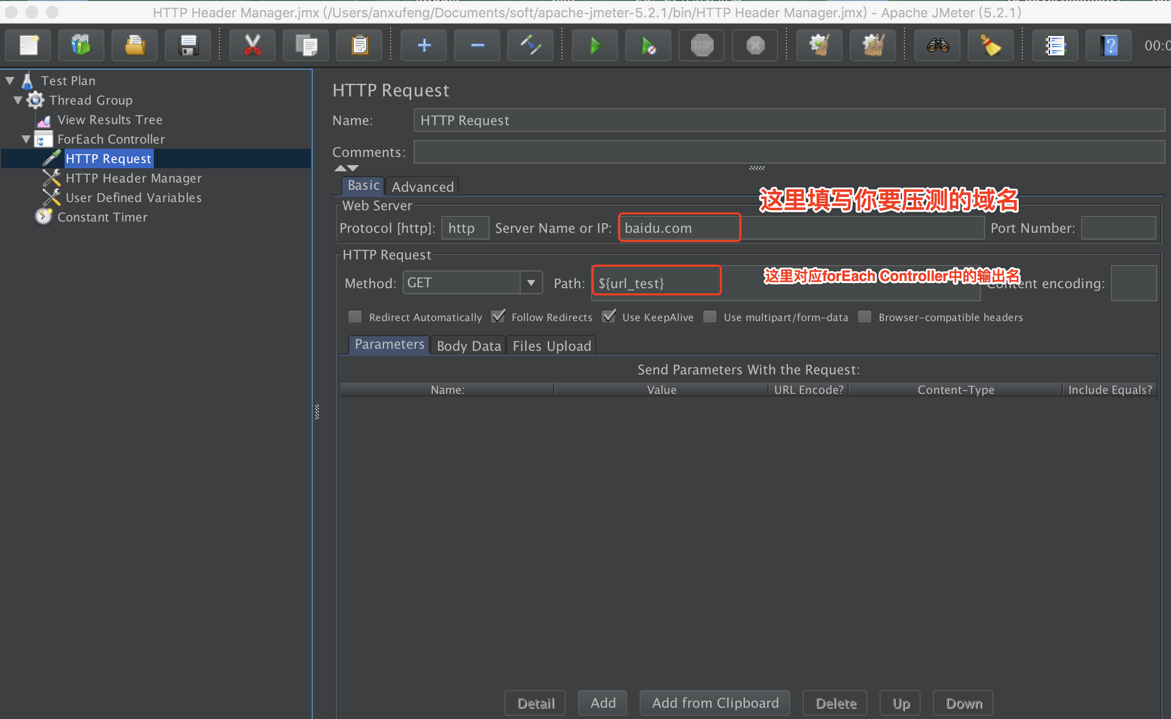Click the Save disk icon in toolbar
The width and height of the screenshot is (1171, 719).
(188, 46)
